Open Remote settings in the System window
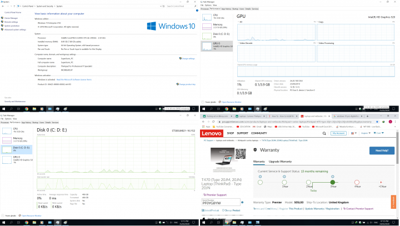Viewport: 400px width, 226px height. [x=11, y=22]
